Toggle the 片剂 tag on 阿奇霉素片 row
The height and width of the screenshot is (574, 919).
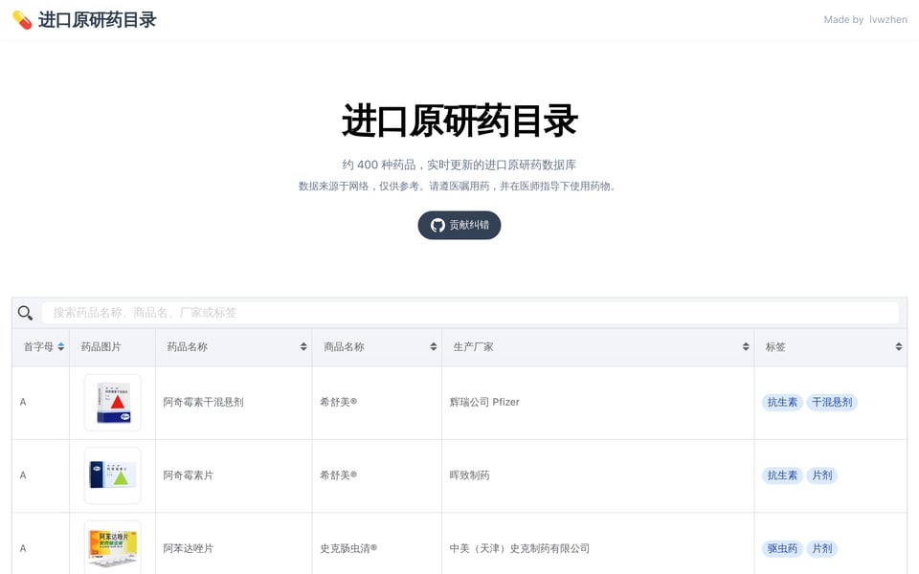click(x=821, y=475)
